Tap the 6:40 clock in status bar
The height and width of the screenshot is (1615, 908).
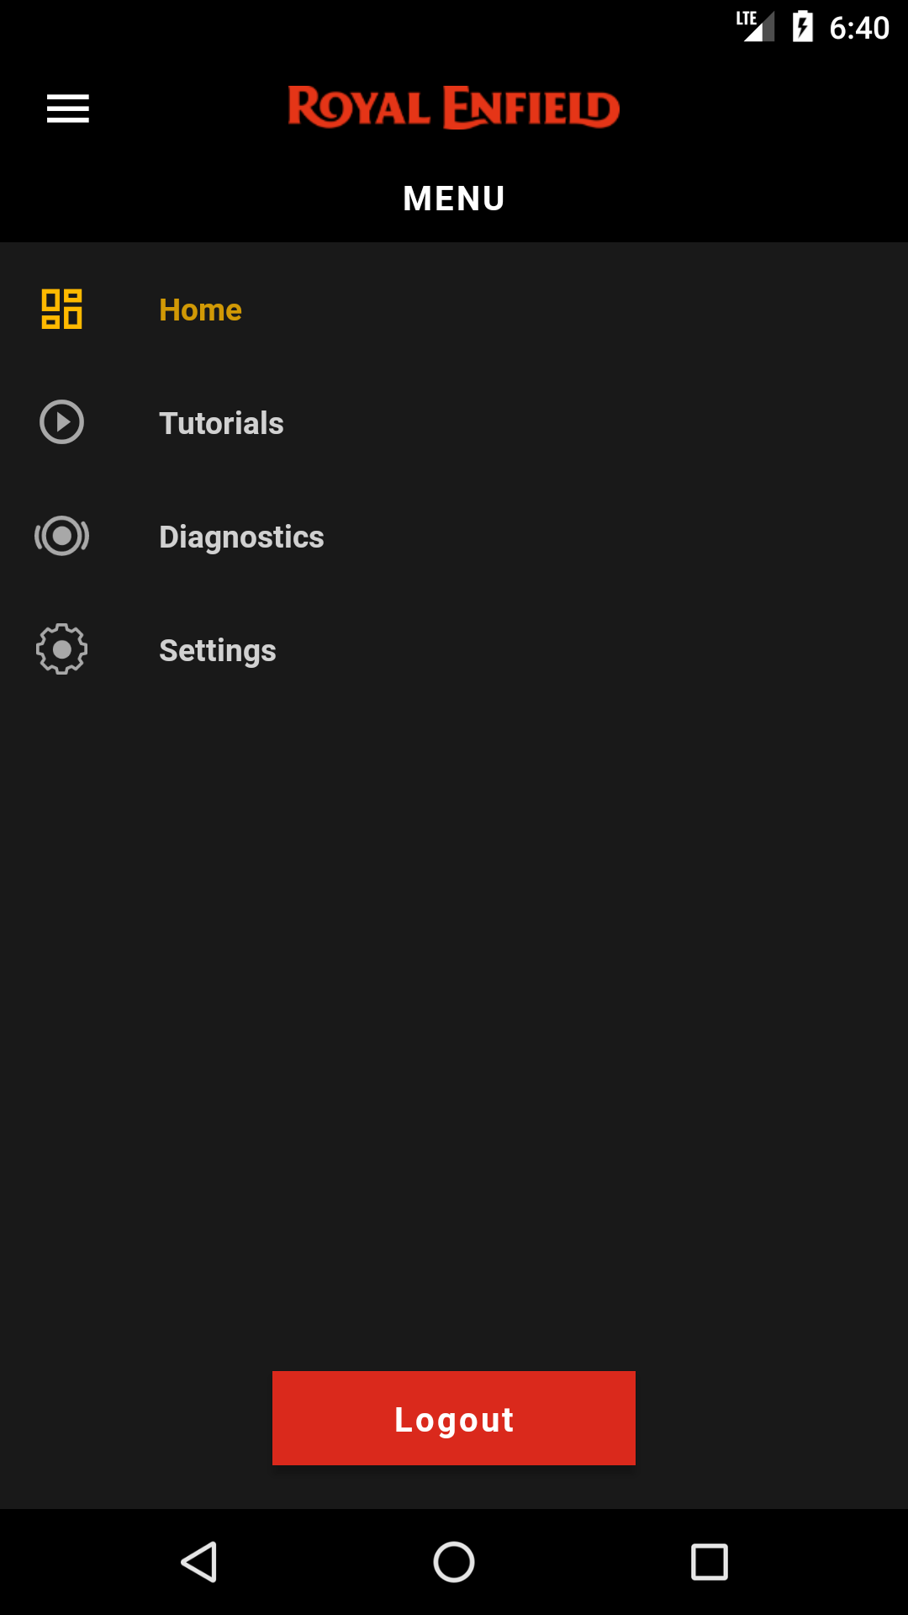click(x=858, y=28)
